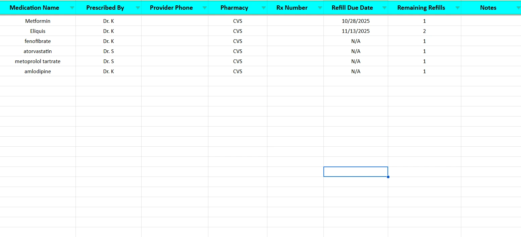Image resolution: width=521 pixels, height=237 pixels.
Task: Expand the Refill Due Date filter dropdown
Action: coord(384,8)
